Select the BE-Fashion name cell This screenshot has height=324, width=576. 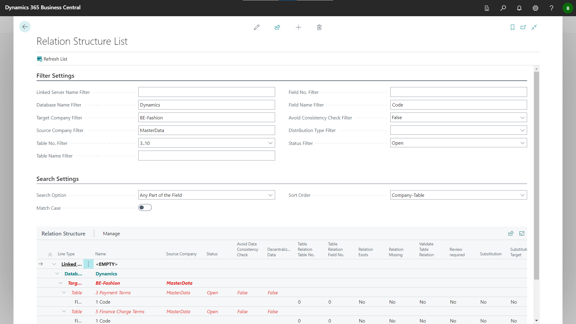108,283
